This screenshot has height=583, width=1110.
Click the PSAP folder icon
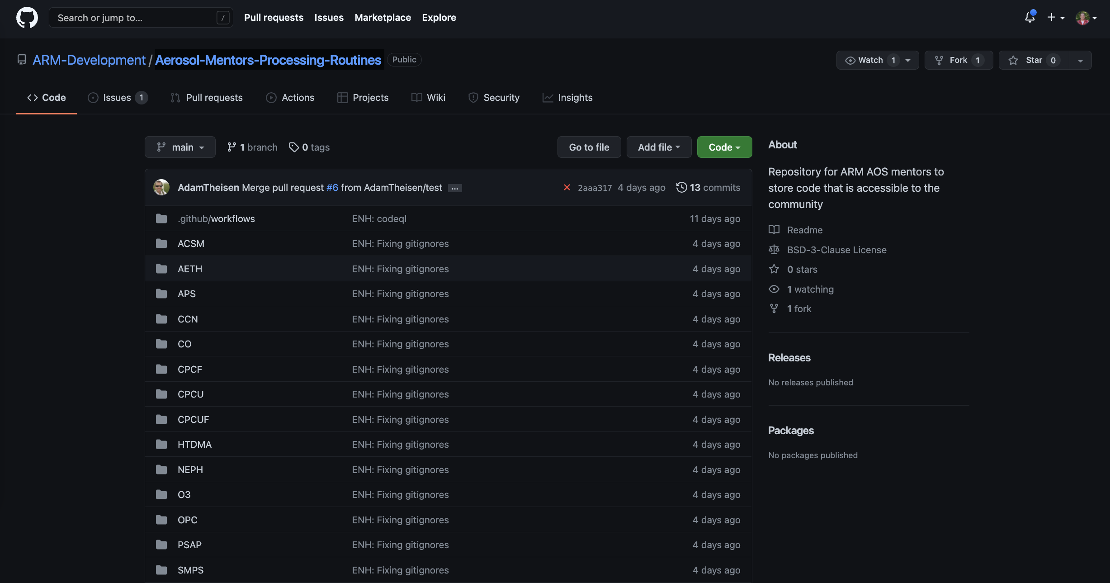point(161,545)
